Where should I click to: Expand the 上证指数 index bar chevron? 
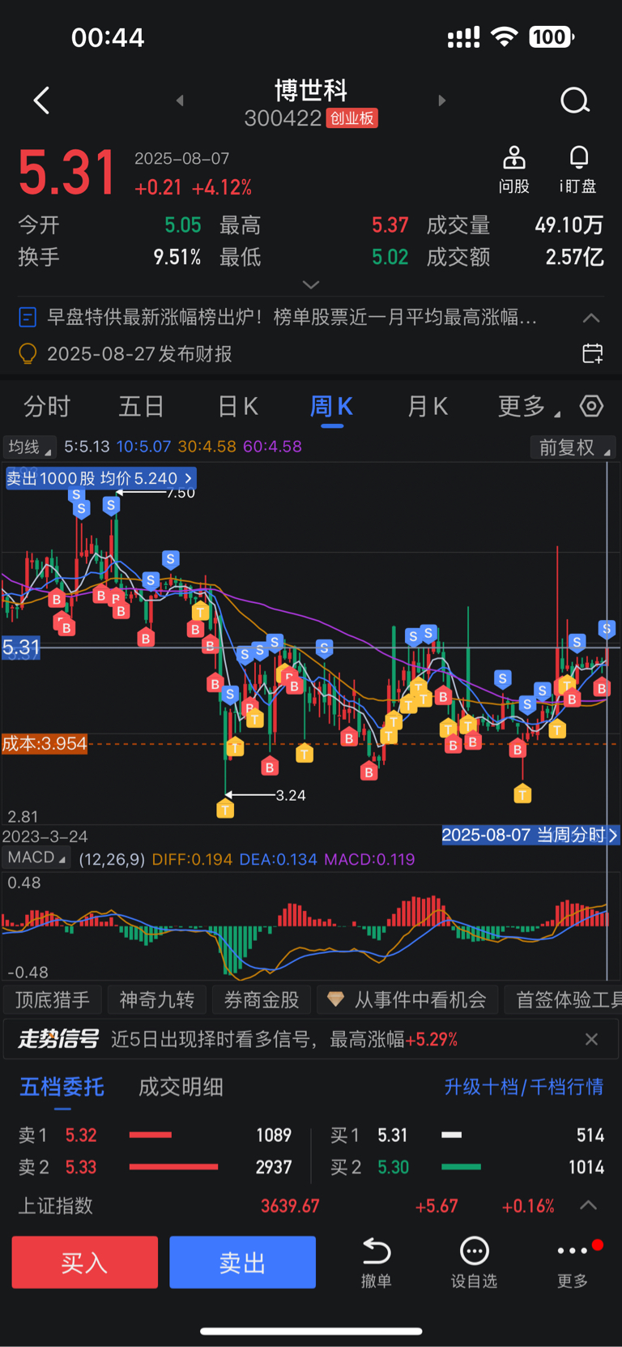(589, 1206)
